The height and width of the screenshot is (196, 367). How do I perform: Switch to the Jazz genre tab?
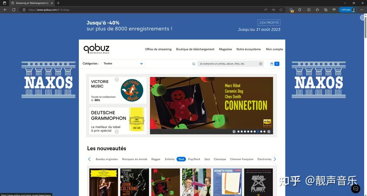207,159
